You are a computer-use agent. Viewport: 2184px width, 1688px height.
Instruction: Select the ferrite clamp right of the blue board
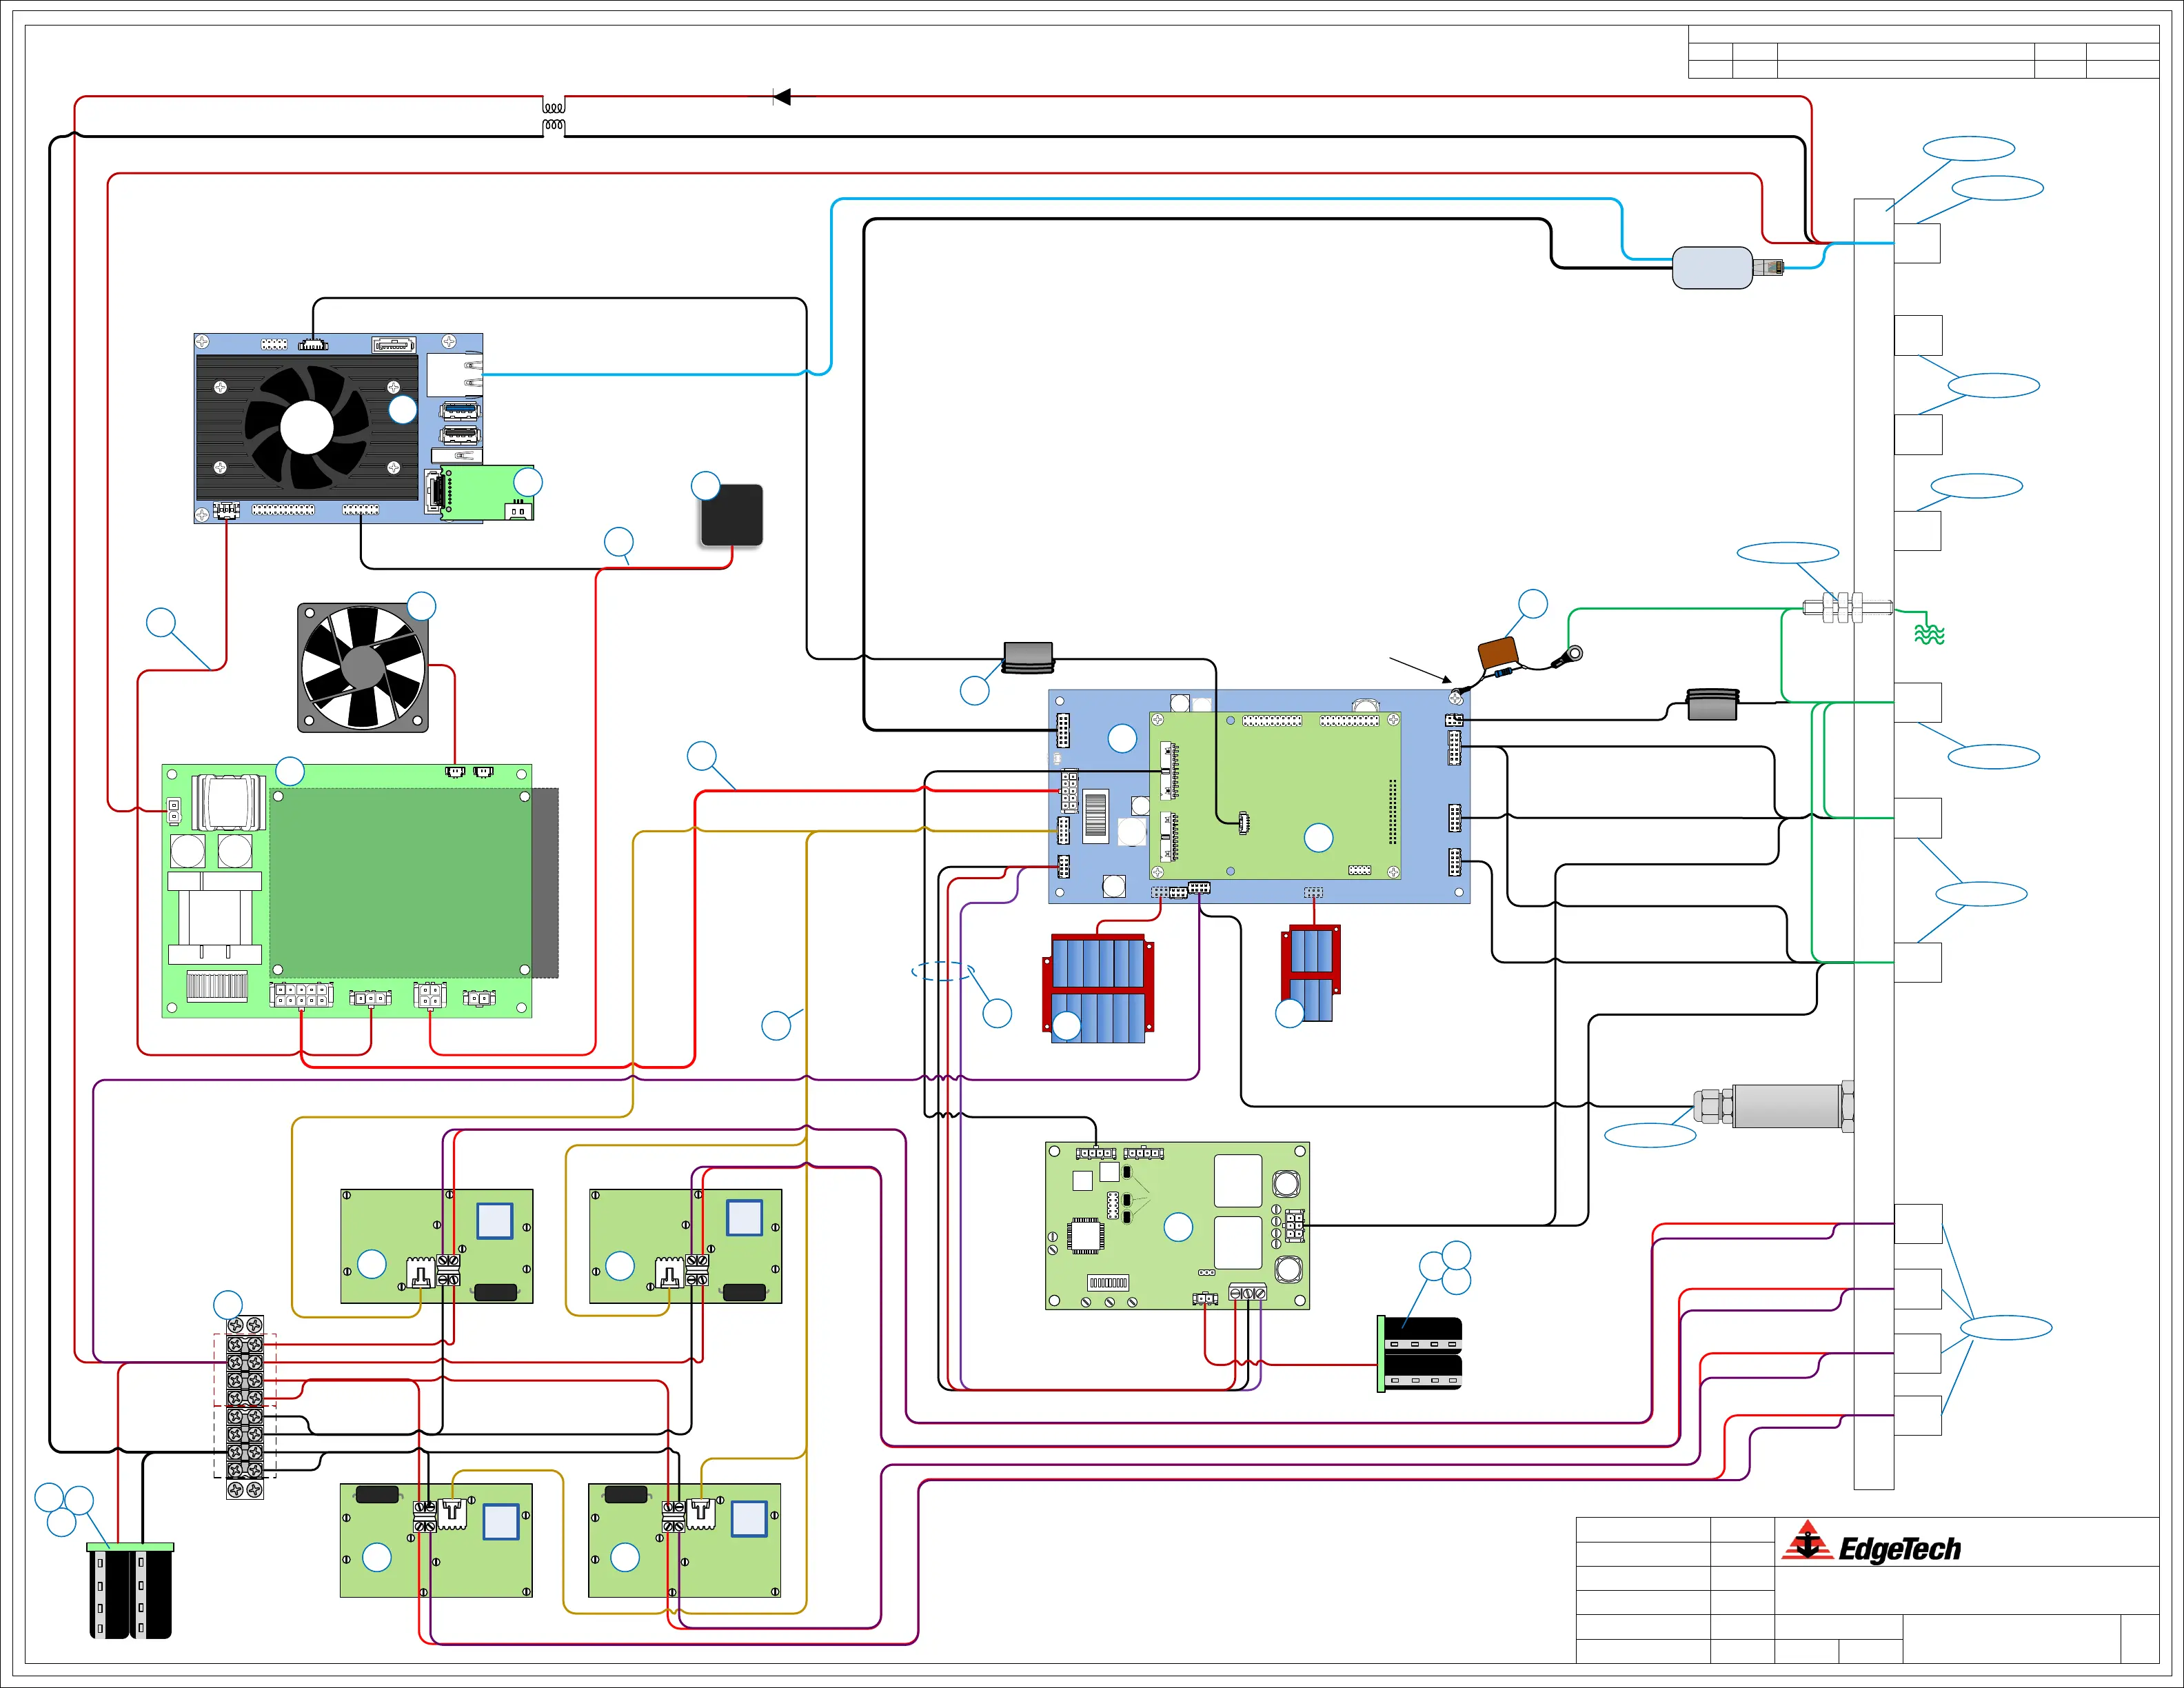[1713, 704]
